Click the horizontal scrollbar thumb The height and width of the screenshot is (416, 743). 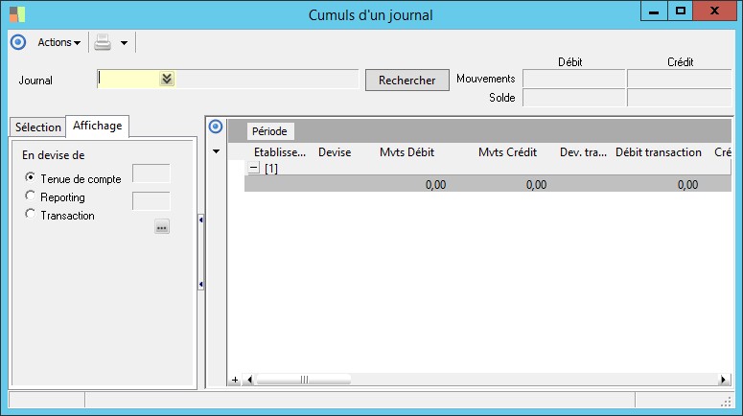point(304,380)
